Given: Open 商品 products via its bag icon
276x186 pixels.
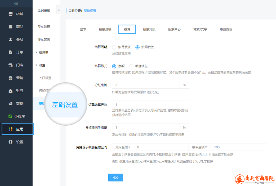Looking at the screenshot, I should [11, 27].
